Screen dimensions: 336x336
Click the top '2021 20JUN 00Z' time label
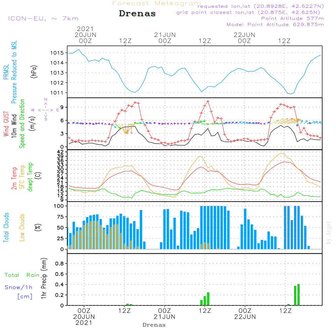pos(85,35)
